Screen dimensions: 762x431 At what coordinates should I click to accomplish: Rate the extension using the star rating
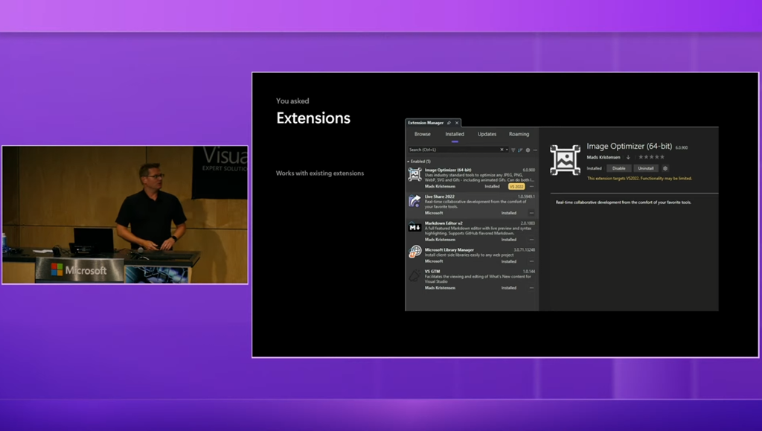(651, 157)
